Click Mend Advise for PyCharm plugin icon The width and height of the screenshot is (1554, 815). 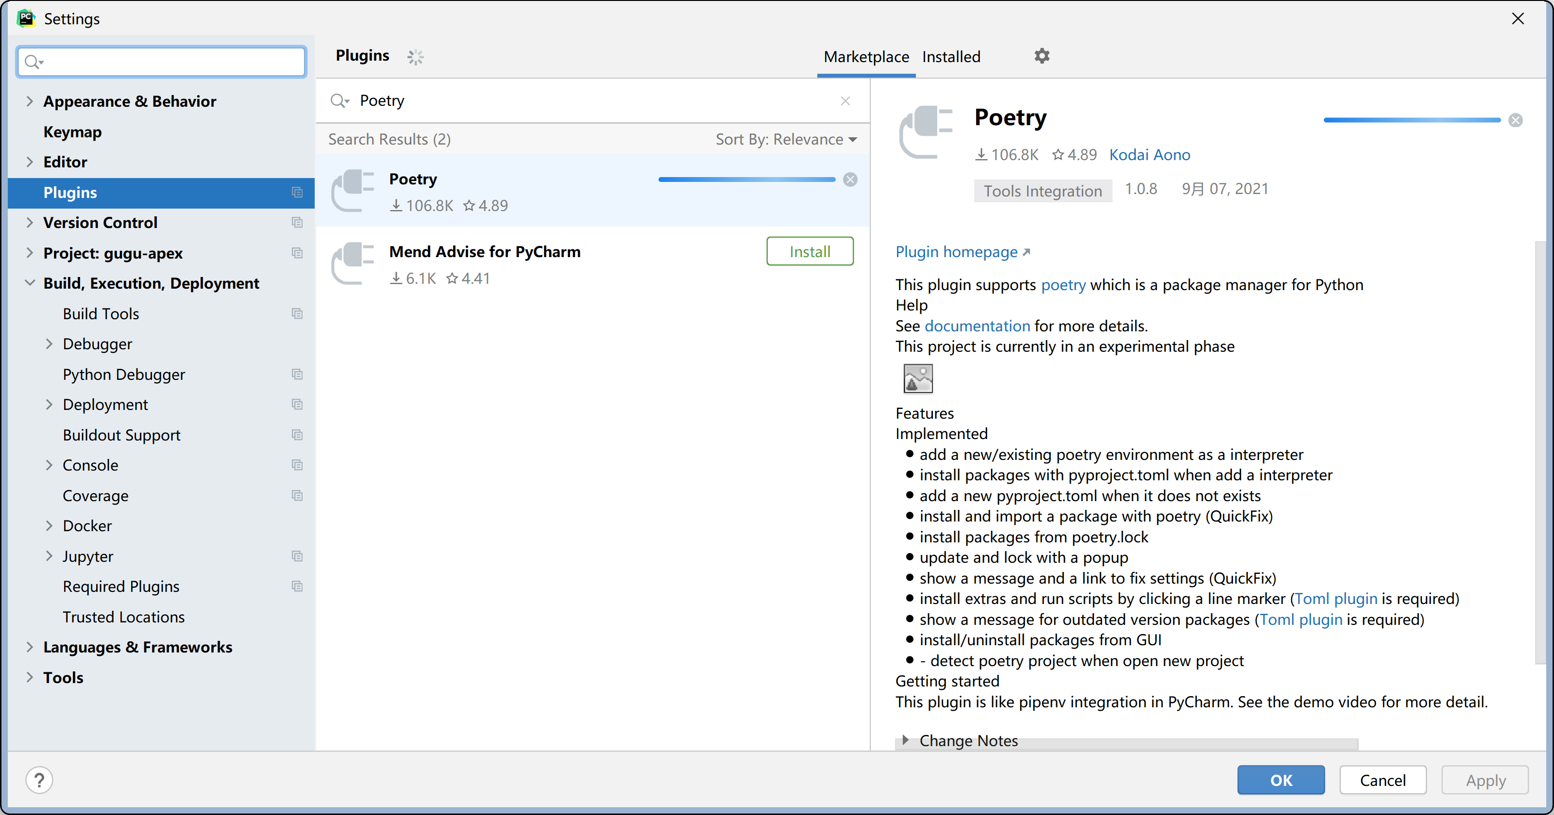point(353,263)
